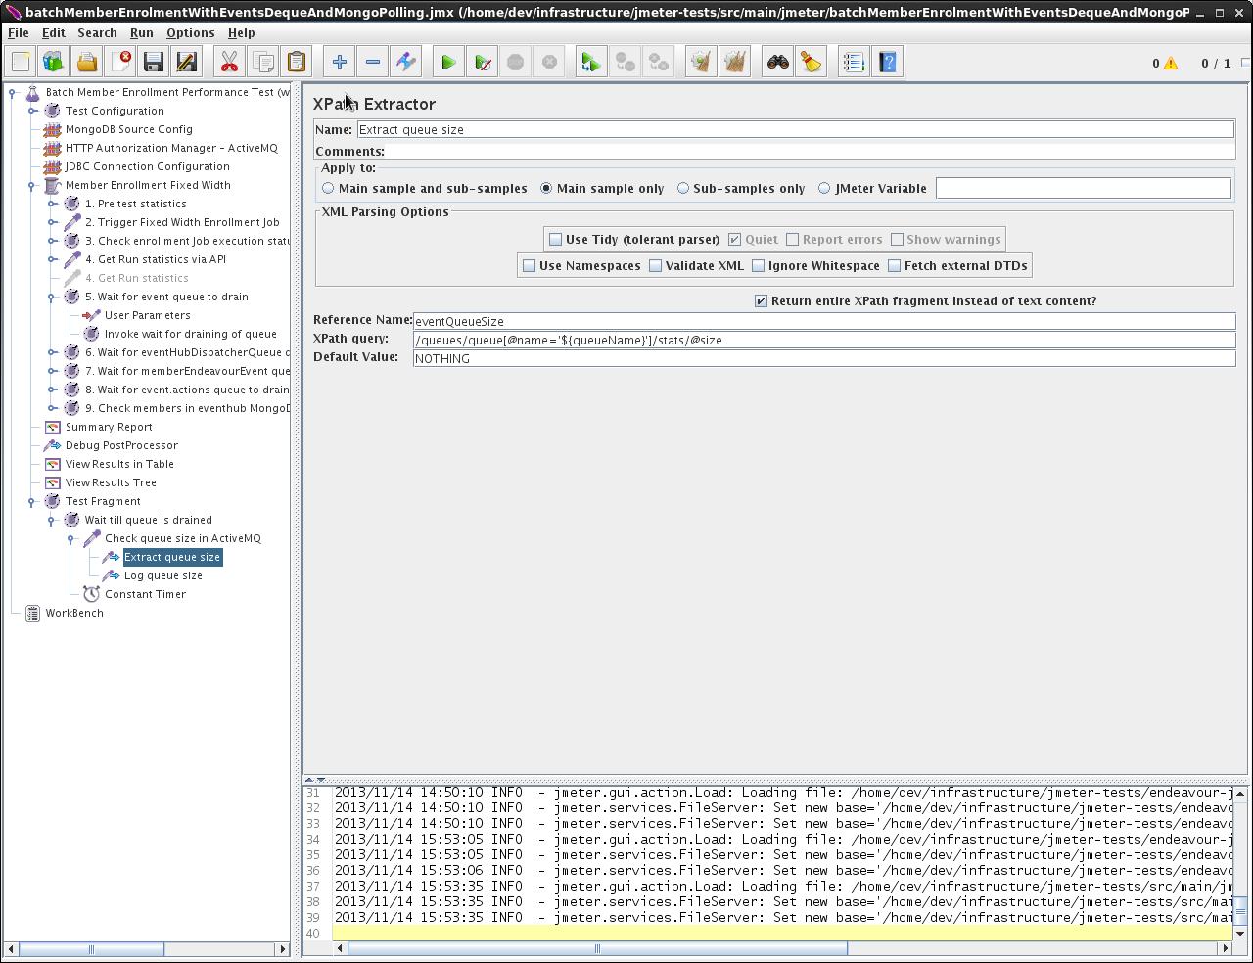Collapse 'Check queue size in ActiveMQ' node
This screenshot has width=1253, height=963.
click(71, 539)
